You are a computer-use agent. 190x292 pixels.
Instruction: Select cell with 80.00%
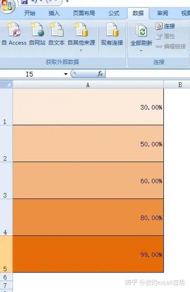[88, 217]
